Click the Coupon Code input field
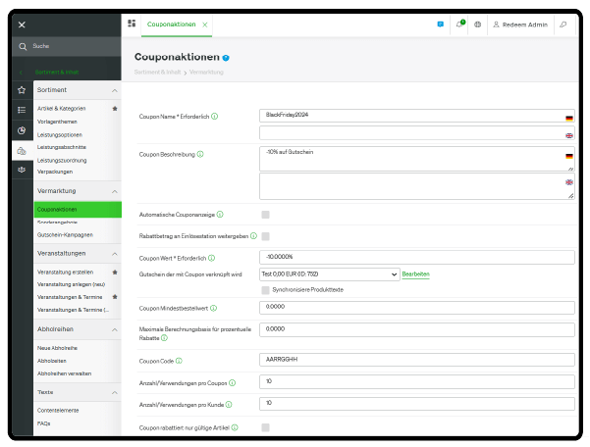Screen dimensions: 590x447 tap(417, 359)
